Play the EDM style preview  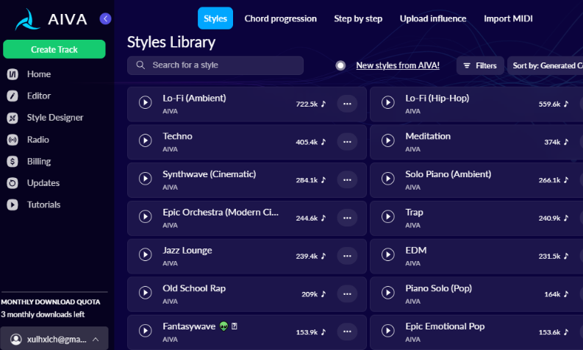coord(387,254)
